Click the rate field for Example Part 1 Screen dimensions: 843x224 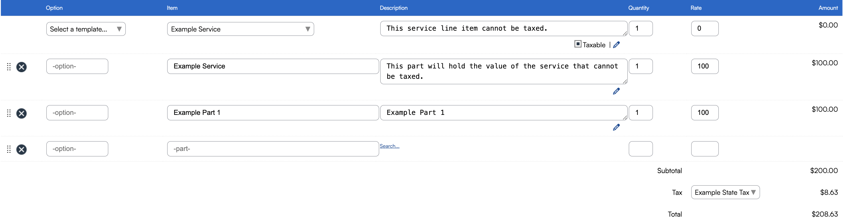tap(705, 113)
